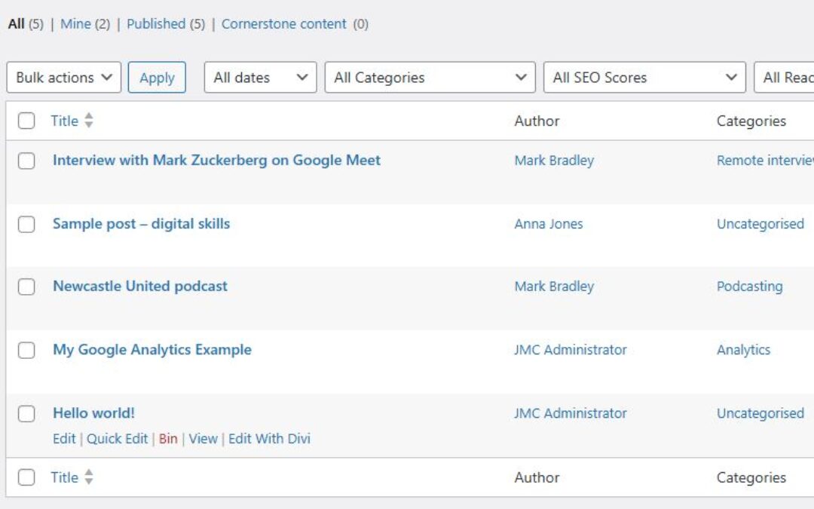Tick checkbox for My Google Analytics Example
The width and height of the screenshot is (814, 509).
pos(26,350)
